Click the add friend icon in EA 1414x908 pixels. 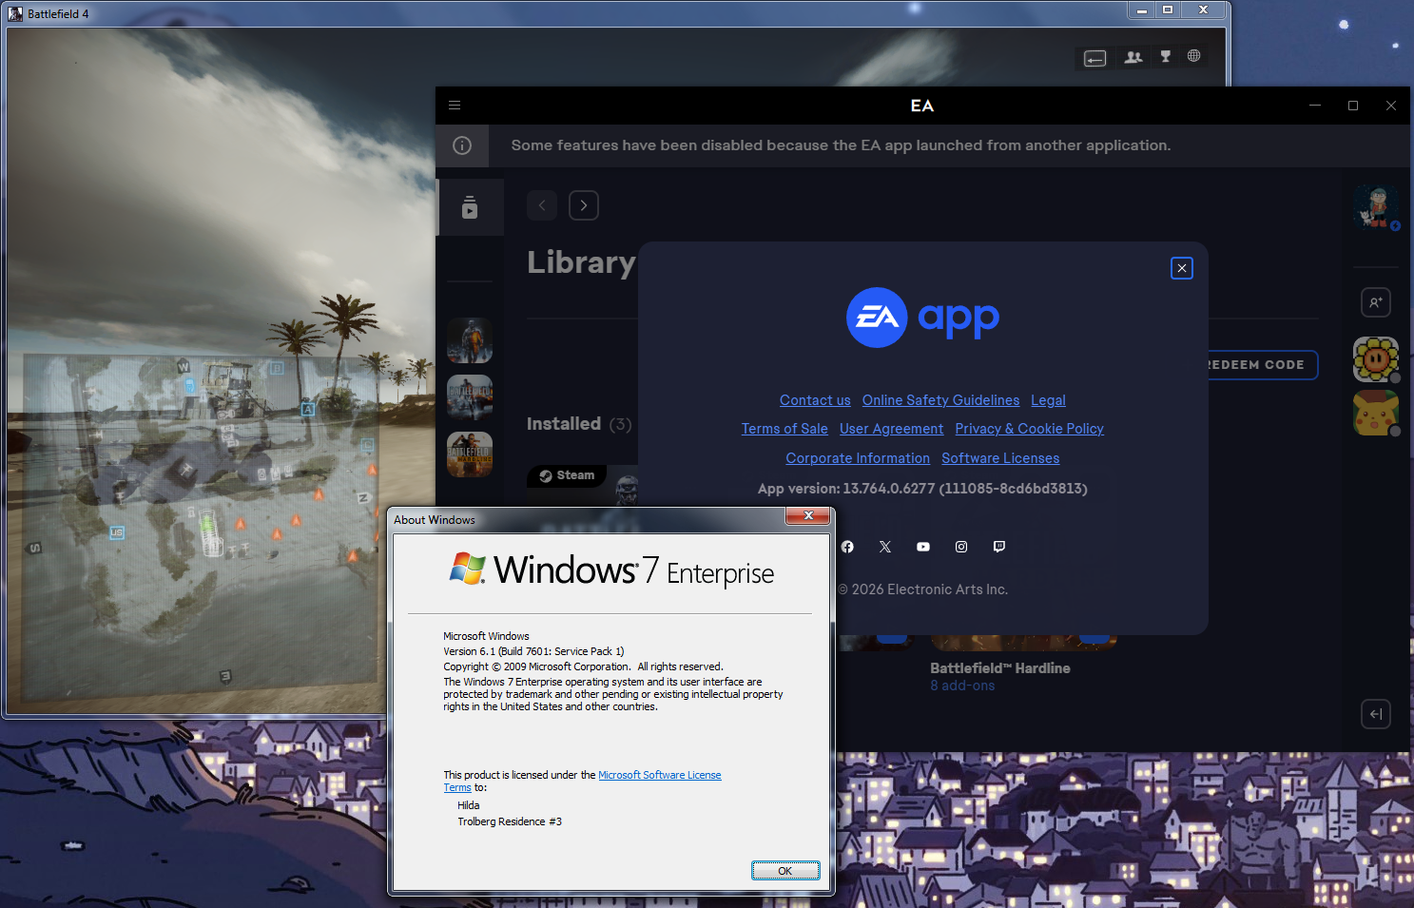(x=1376, y=302)
